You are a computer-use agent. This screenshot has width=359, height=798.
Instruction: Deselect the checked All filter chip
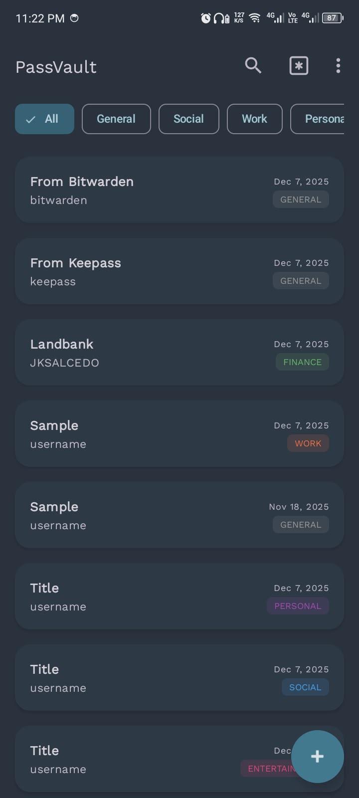44,119
